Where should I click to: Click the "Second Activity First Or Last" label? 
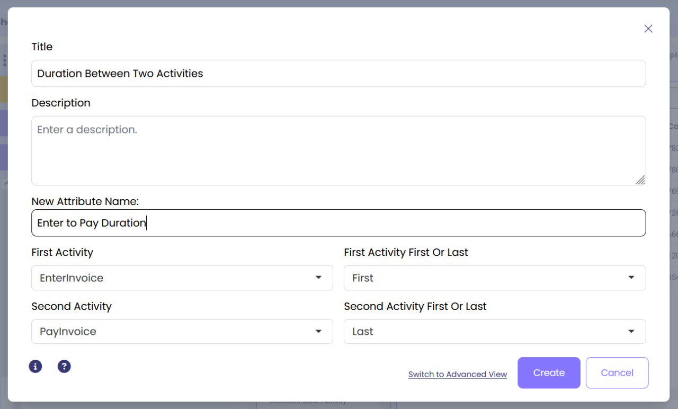coord(415,306)
